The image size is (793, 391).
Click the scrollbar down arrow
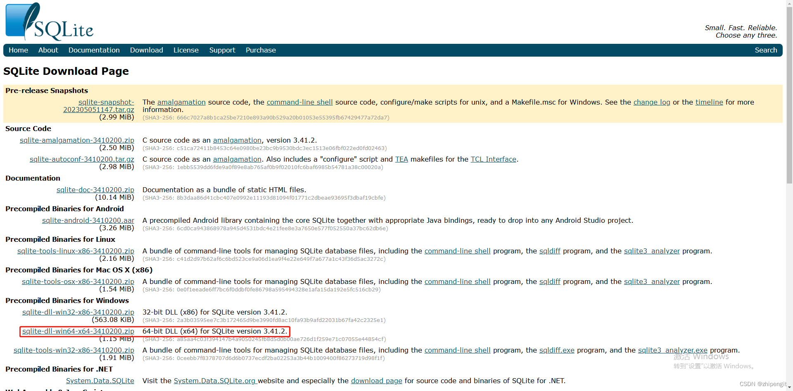789,388
